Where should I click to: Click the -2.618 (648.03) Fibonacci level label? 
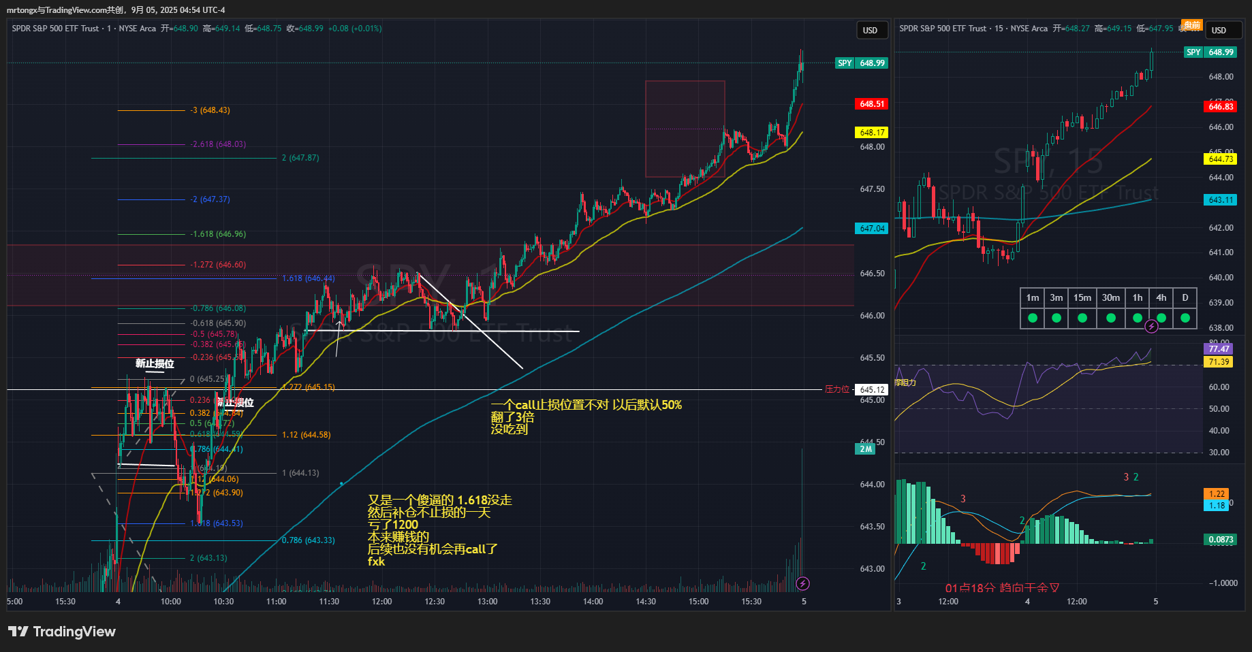[x=218, y=144]
